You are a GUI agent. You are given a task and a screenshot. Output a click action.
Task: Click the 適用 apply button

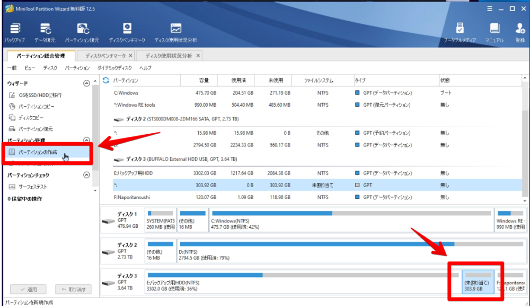click(x=29, y=289)
